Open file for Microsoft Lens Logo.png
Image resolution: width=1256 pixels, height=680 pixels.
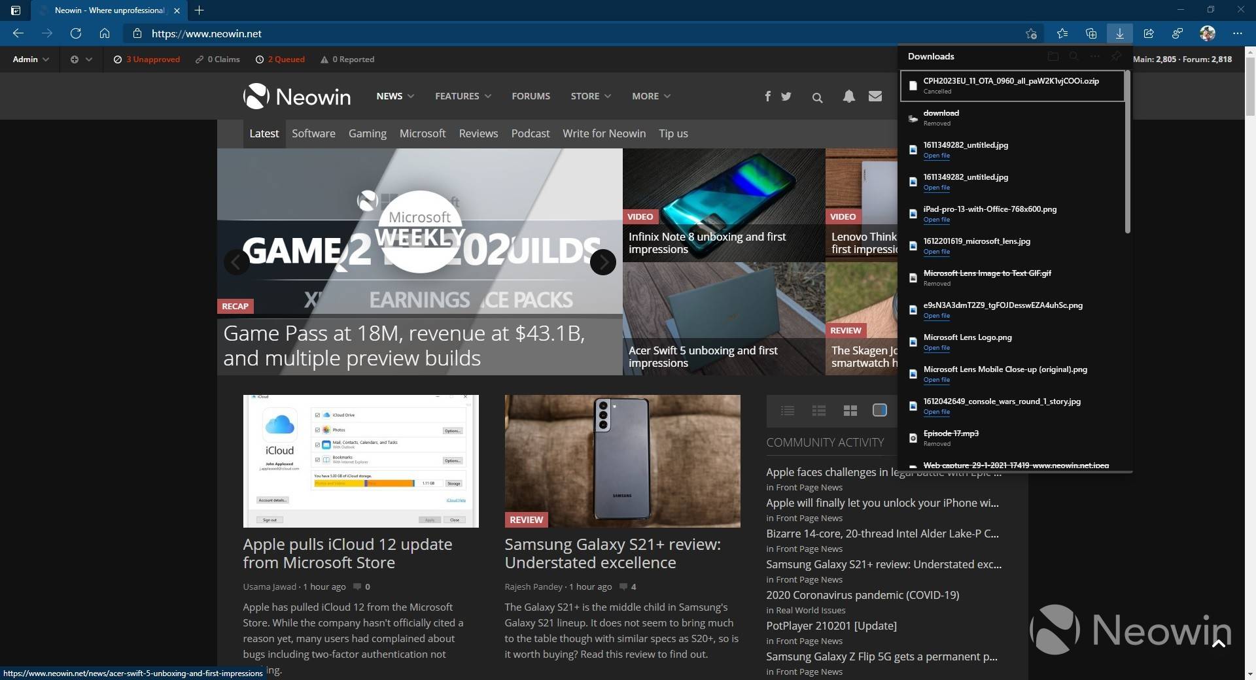point(936,348)
